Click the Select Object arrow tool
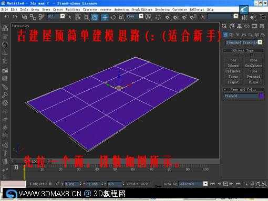Screen dimensions: 268x201 pyautogui.click(x=70, y=17)
